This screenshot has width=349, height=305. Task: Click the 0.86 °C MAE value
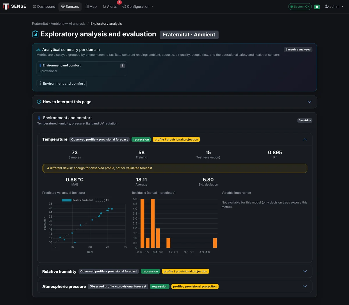(x=75, y=180)
